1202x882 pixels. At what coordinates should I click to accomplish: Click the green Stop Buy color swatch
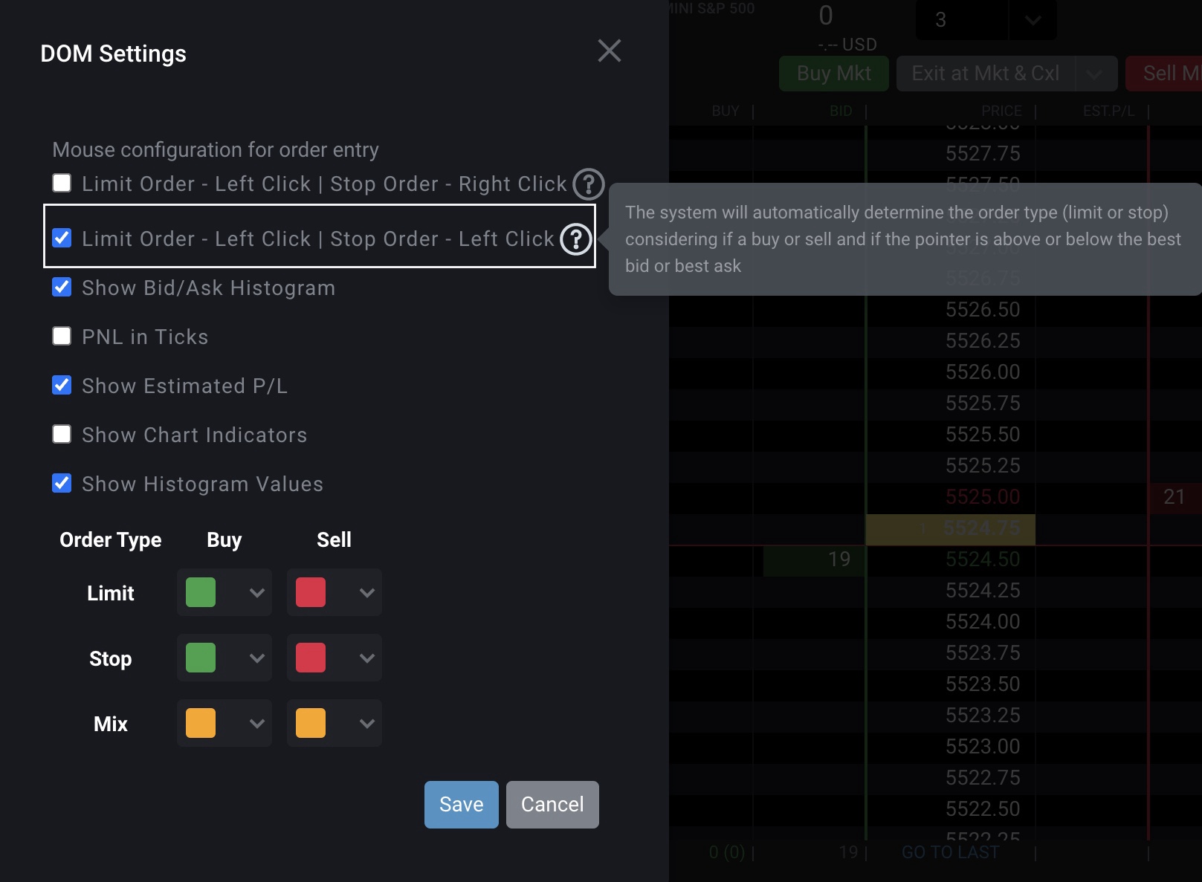tap(201, 658)
